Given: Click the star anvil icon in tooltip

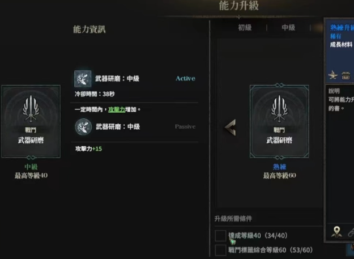Looking at the screenshot, I should [333, 75].
